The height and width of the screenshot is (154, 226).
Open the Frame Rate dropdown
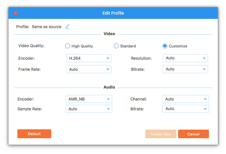point(89,69)
